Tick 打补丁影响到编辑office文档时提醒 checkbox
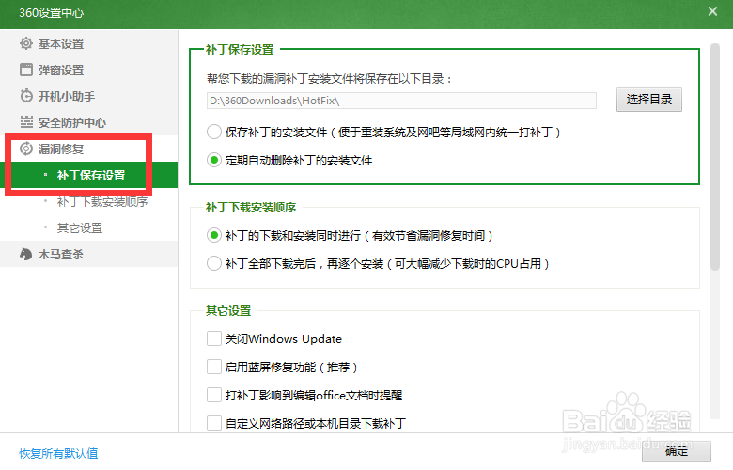This screenshot has height=470, width=733. (214, 395)
